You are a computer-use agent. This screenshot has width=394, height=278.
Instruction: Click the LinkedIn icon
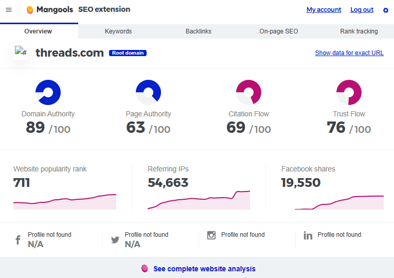pos(308,235)
